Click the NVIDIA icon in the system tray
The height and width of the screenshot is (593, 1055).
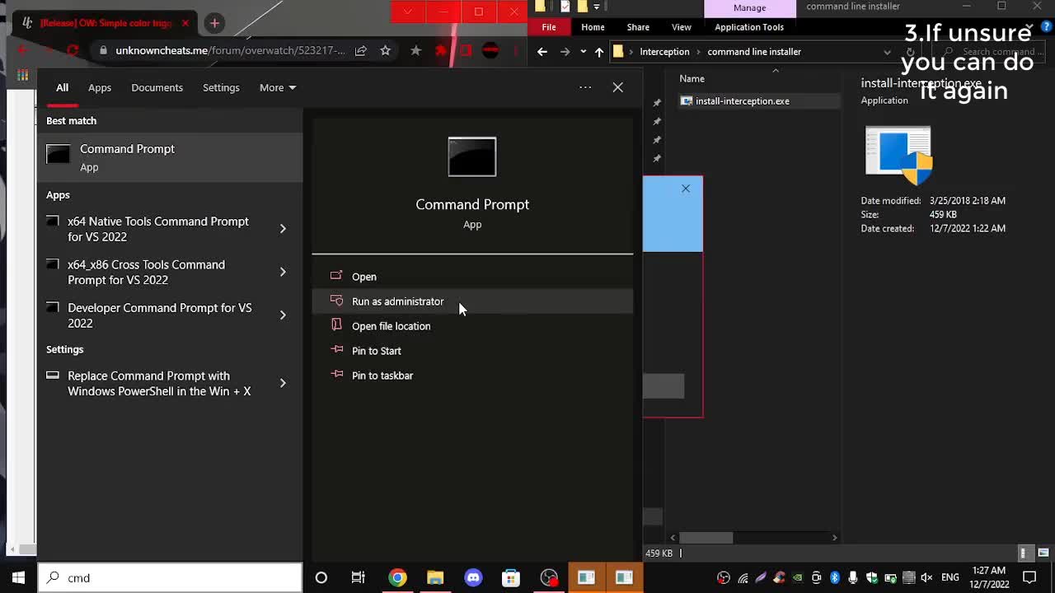coord(798,577)
